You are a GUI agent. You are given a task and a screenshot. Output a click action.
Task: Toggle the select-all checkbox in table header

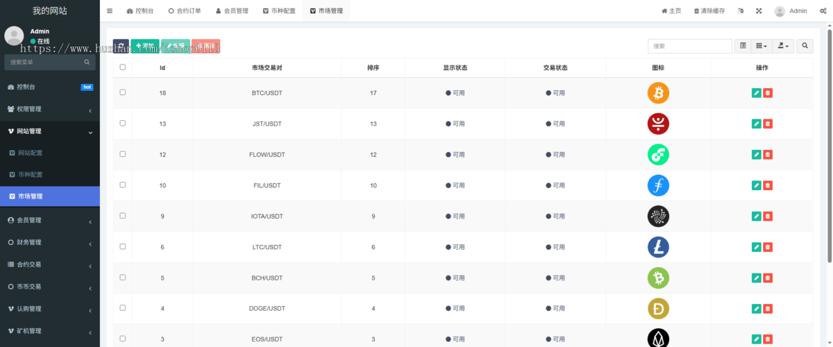(123, 67)
